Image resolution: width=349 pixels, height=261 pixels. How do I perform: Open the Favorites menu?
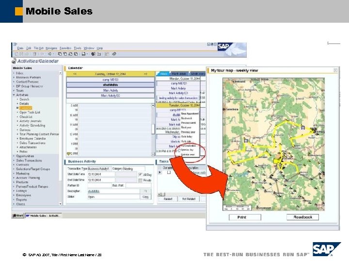[x=65, y=48]
